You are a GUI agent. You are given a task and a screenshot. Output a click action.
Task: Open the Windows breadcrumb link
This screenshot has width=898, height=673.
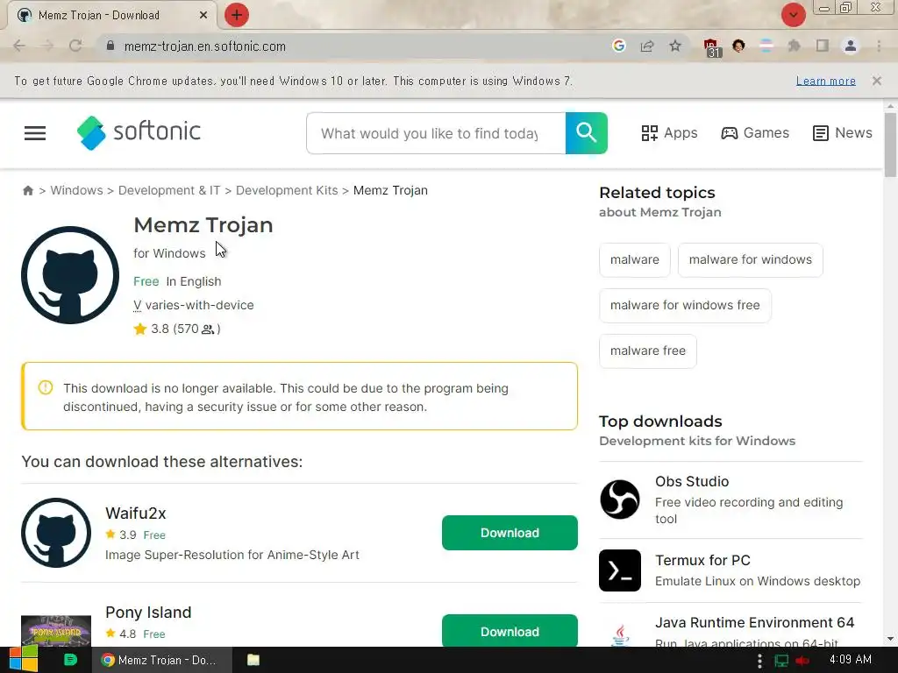(77, 190)
